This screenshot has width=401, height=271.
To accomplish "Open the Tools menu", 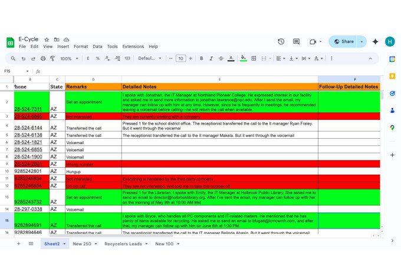I will (112, 47).
